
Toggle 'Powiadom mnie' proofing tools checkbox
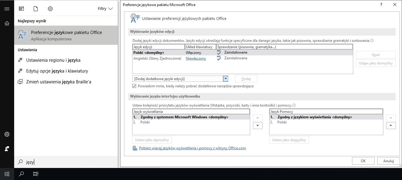(134, 86)
